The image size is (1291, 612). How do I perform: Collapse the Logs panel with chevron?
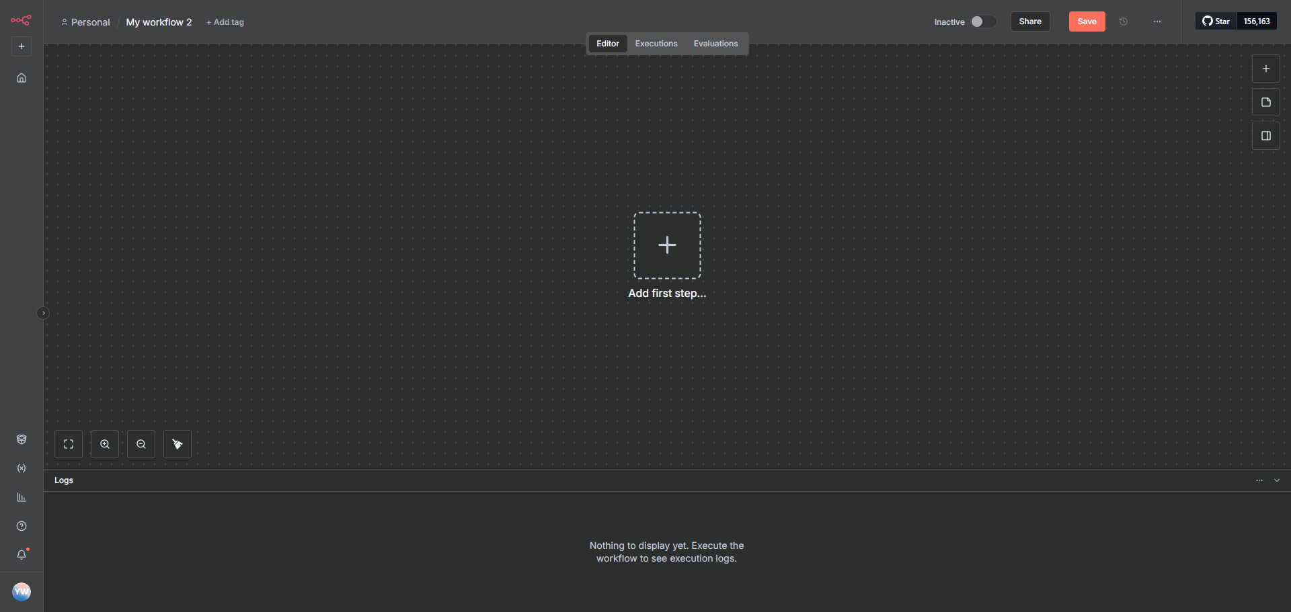tap(1276, 480)
